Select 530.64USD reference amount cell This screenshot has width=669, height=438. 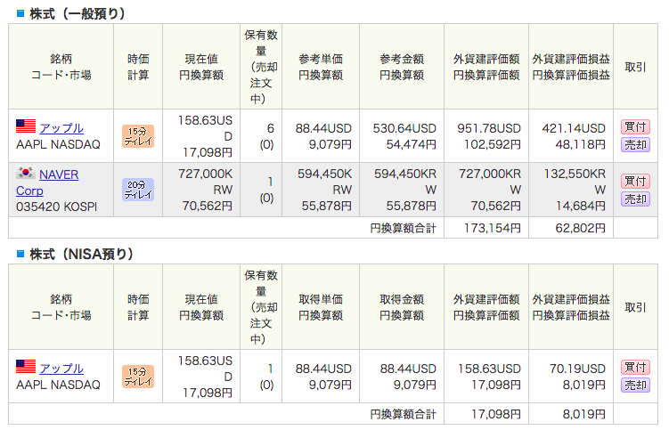pyautogui.click(x=404, y=128)
